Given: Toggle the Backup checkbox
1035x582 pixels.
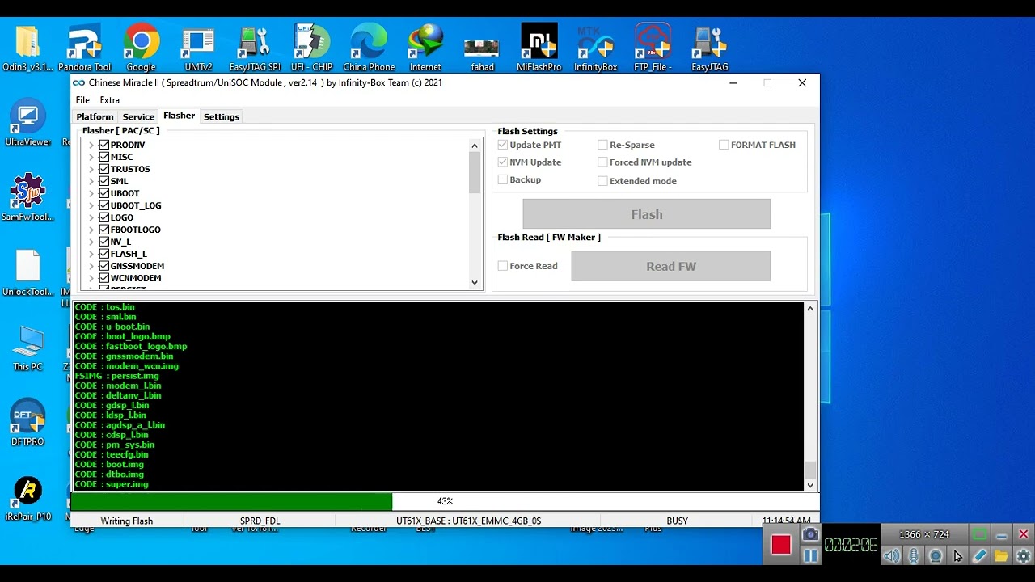Looking at the screenshot, I should pyautogui.click(x=503, y=179).
